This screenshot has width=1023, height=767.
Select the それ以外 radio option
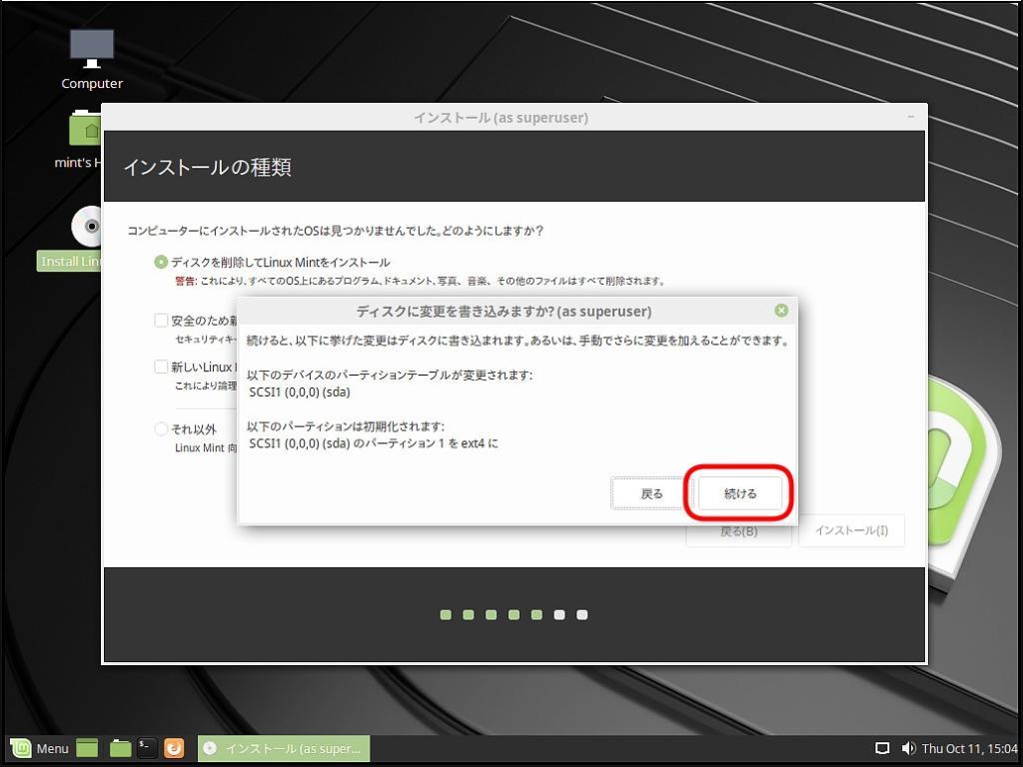[x=161, y=429]
